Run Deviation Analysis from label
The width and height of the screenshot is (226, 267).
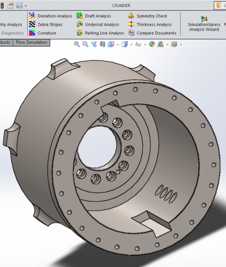pos(55,16)
